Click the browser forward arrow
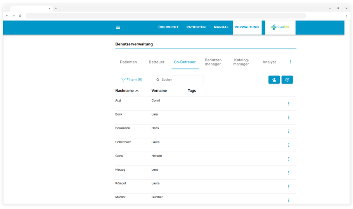 (14, 16)
